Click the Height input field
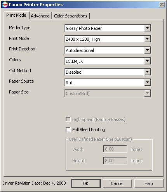Viewport: 167px width, 192px height. [115, 161]
